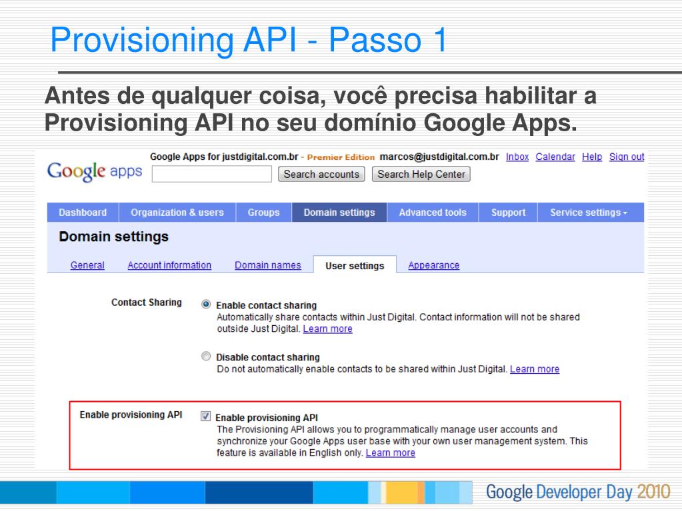This screenshot has height=511, width=682.
Task: Toggle the Enable provisioning API checkbox
Action: pyautogui.click(x=206, y=416)
